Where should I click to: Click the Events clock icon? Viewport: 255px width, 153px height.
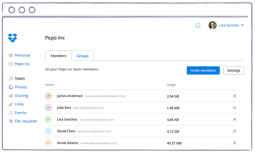click(x=11, y=113)
